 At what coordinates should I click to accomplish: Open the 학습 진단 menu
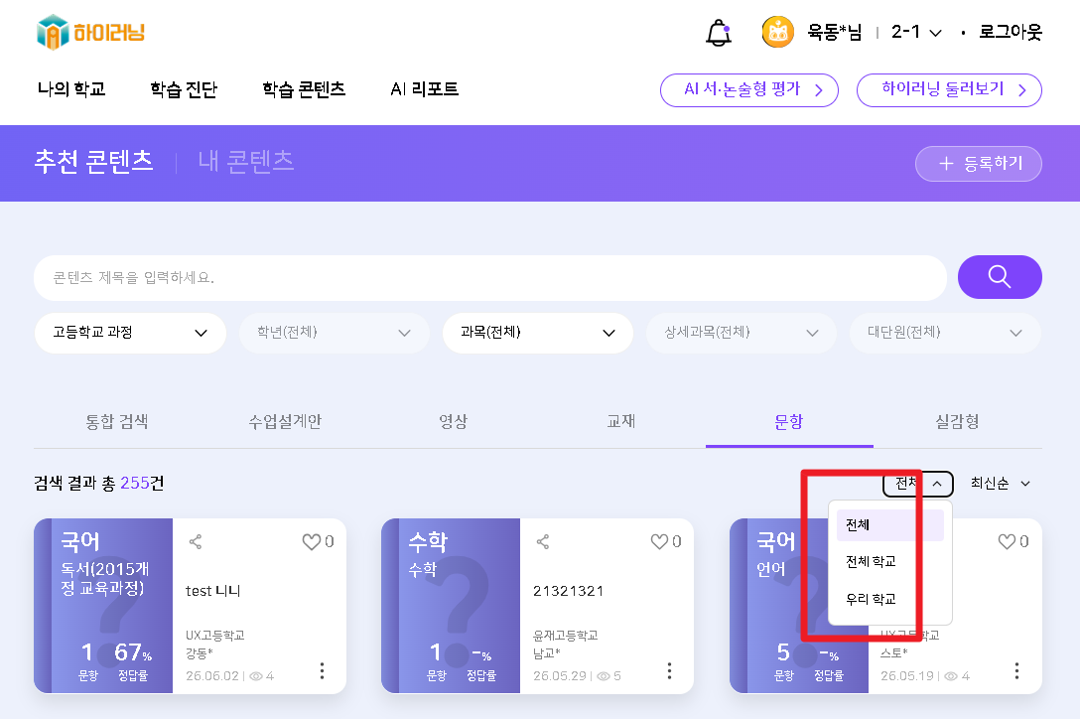tap(184, 89)
